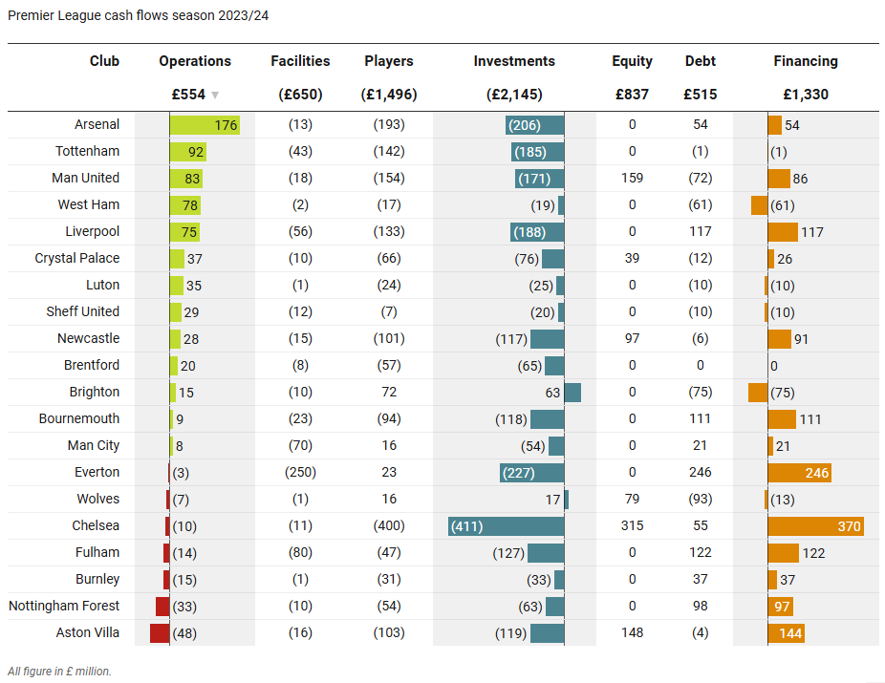Sort by the Operations column header
This screenshot has width=885, height=683.
click(195, 61)
